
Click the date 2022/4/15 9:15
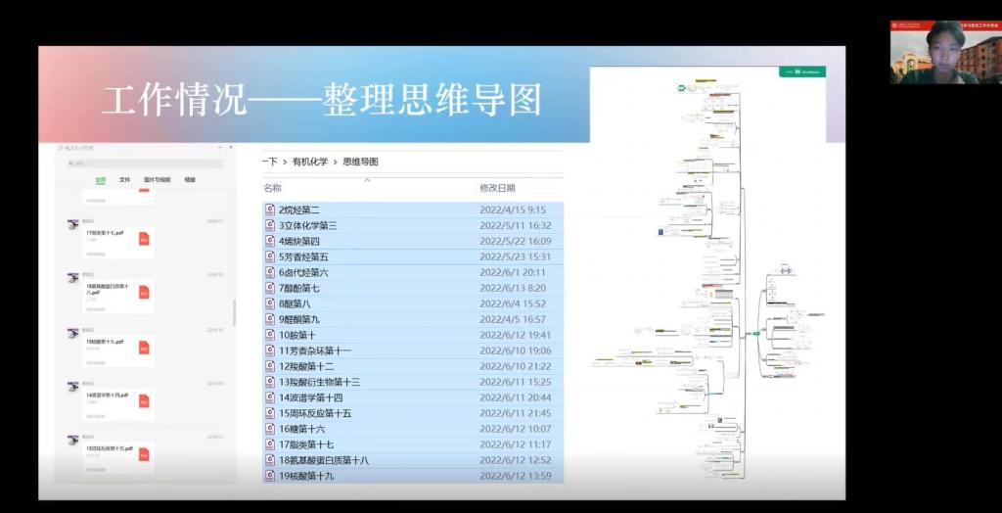pos(513,210)
